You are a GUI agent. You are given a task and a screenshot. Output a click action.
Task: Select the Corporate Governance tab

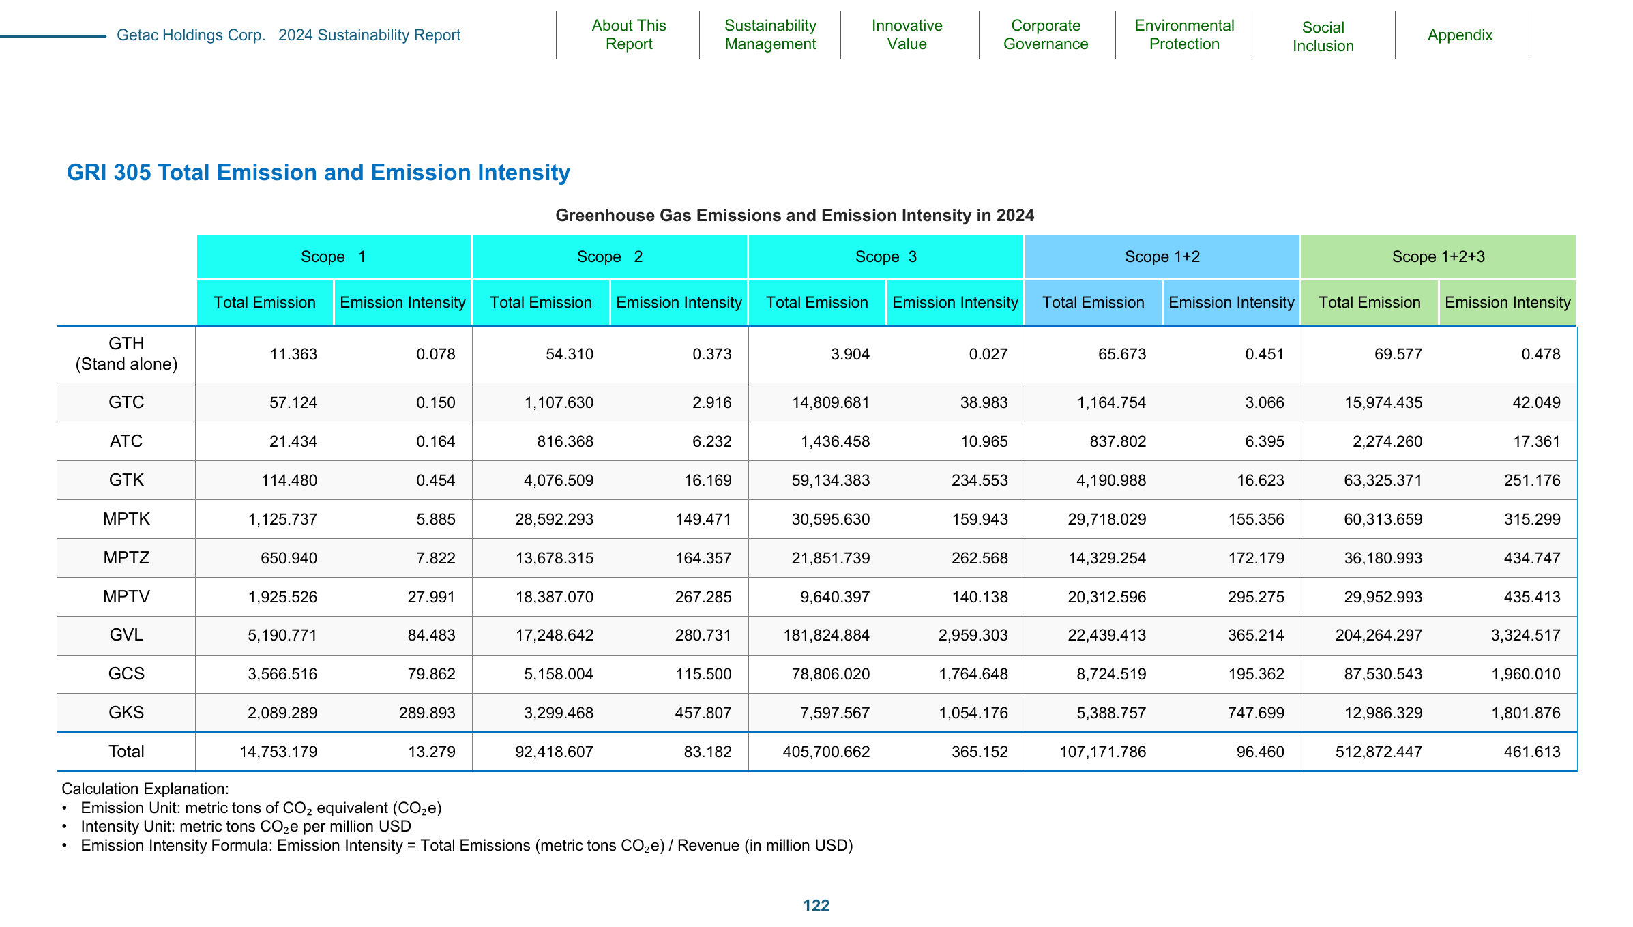click(1046, 35)
